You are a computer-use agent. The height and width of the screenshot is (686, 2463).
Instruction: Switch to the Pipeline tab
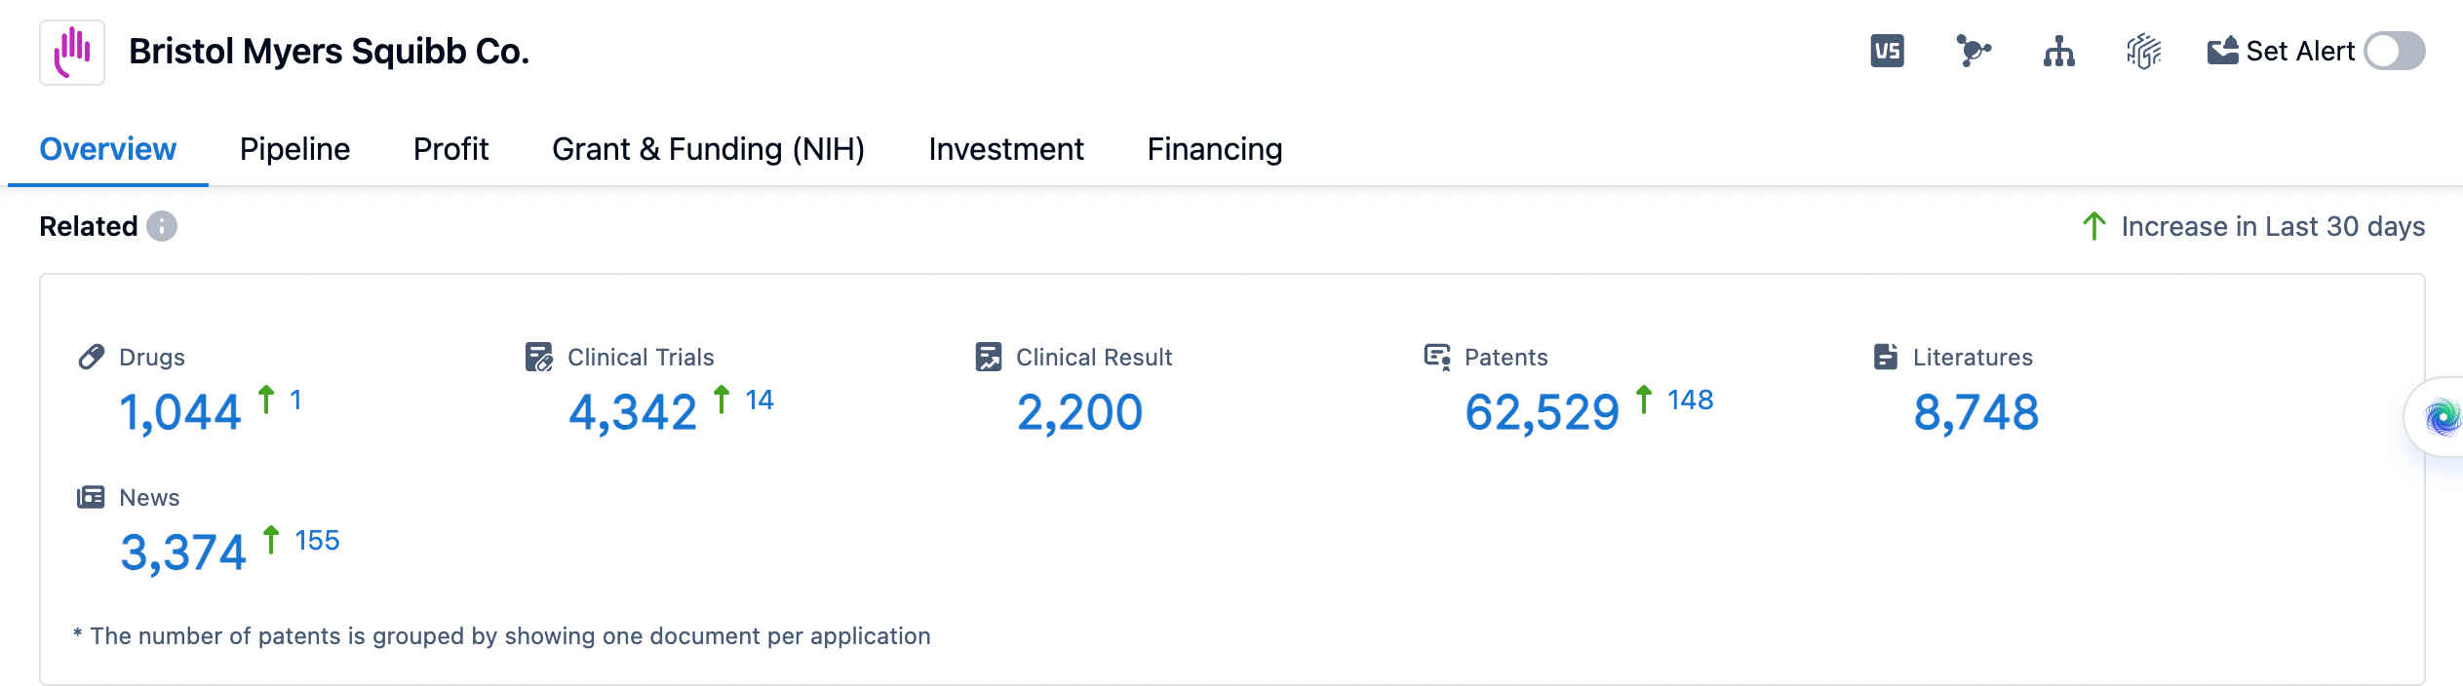pyautogui.click(x=294, y=149)
